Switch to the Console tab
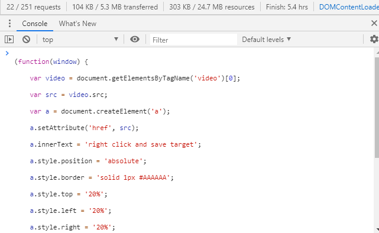The width and height of the screenshot is (379, 233). click(x=34, y=24)
